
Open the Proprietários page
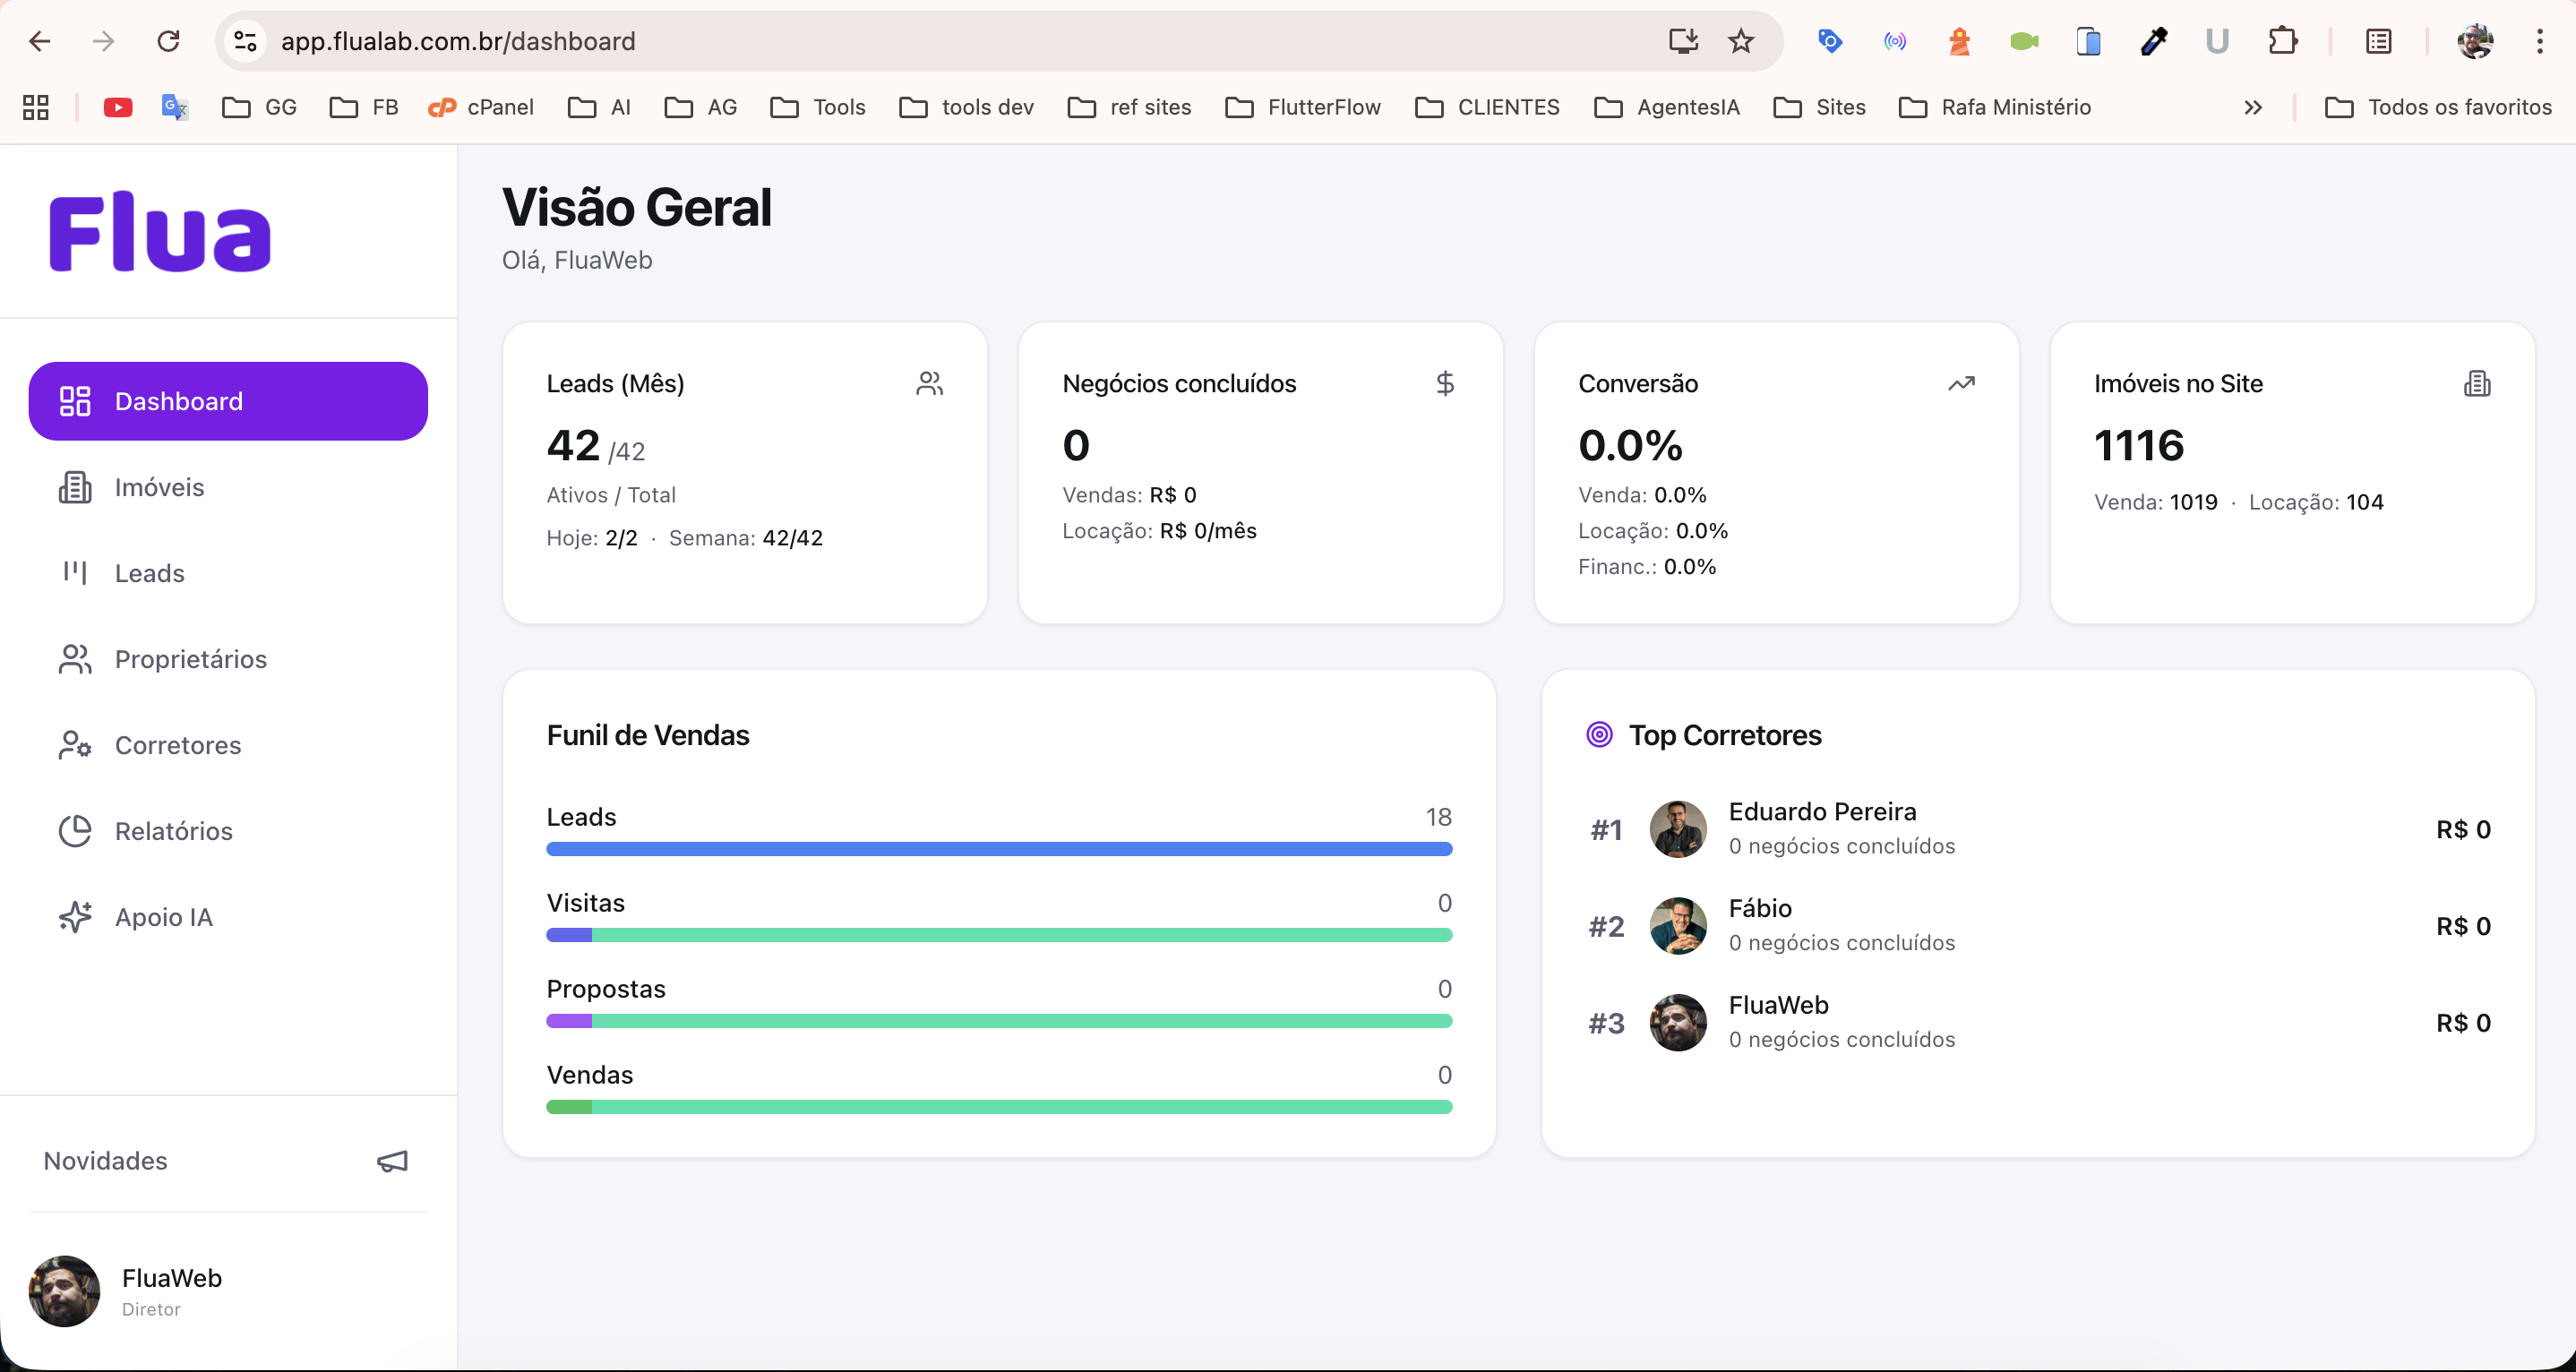tap(190, 659)
